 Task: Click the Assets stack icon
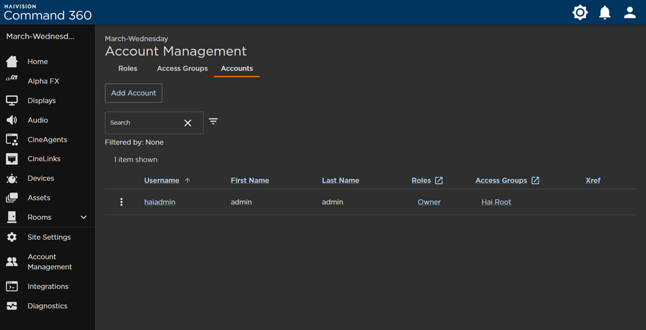12,198
